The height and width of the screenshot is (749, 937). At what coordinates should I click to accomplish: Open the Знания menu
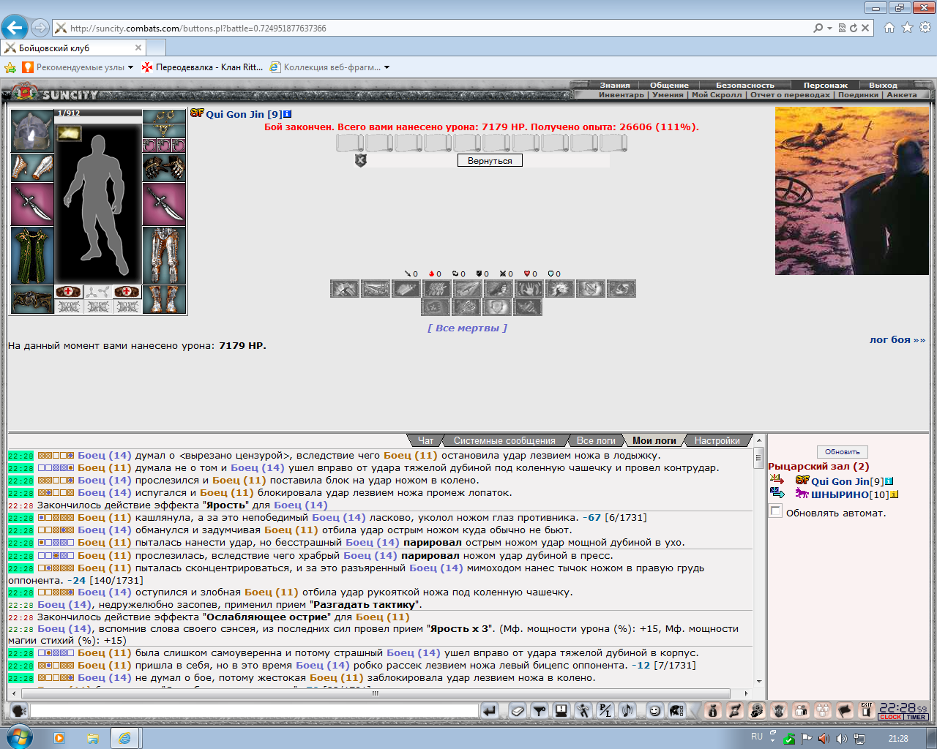click(615, 85)
